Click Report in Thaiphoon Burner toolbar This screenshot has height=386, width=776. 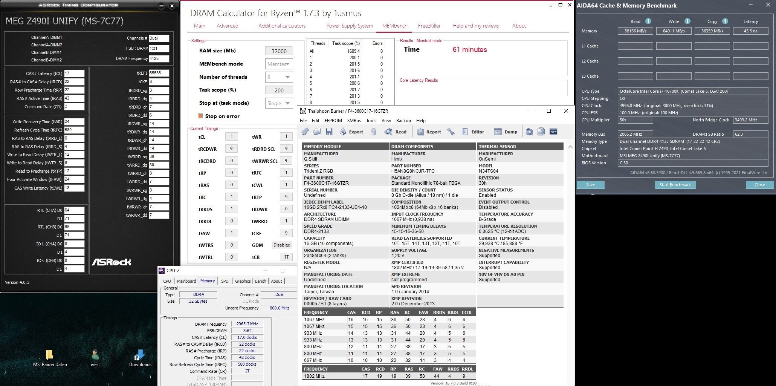(429, 132)
